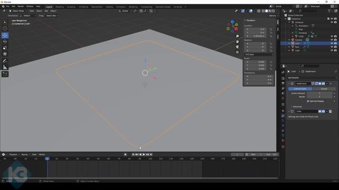
Task: Select Simple subdivision type
Action: pyautogui.click(x=324, y=89)
